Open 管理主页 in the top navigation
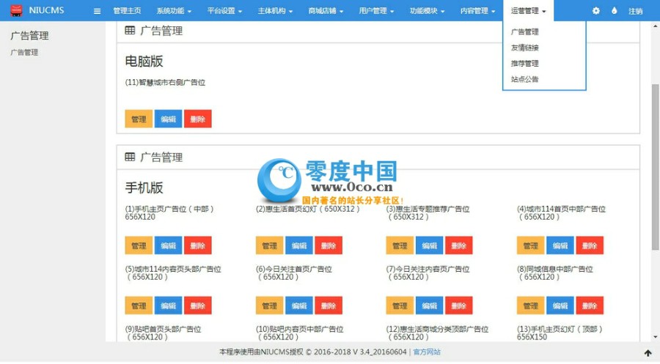The height and width of the screenshot is (364, 660). [x=127, y=11]
